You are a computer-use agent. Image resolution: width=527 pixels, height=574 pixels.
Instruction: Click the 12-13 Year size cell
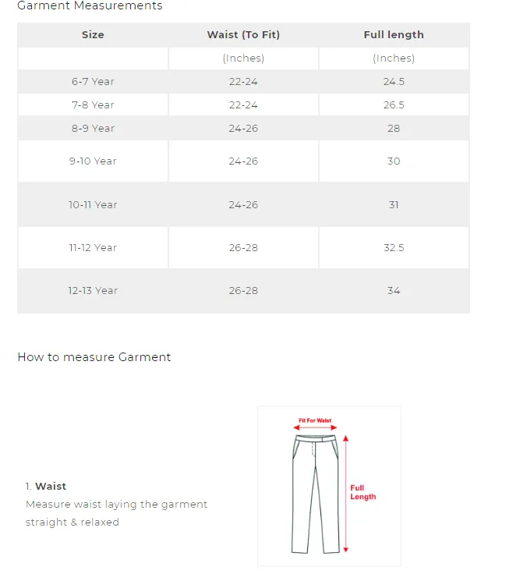click(x=93, y=291)
